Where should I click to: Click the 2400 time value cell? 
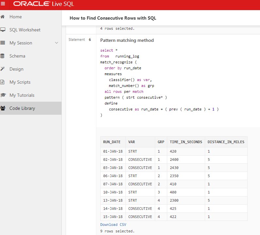[186, 159]
